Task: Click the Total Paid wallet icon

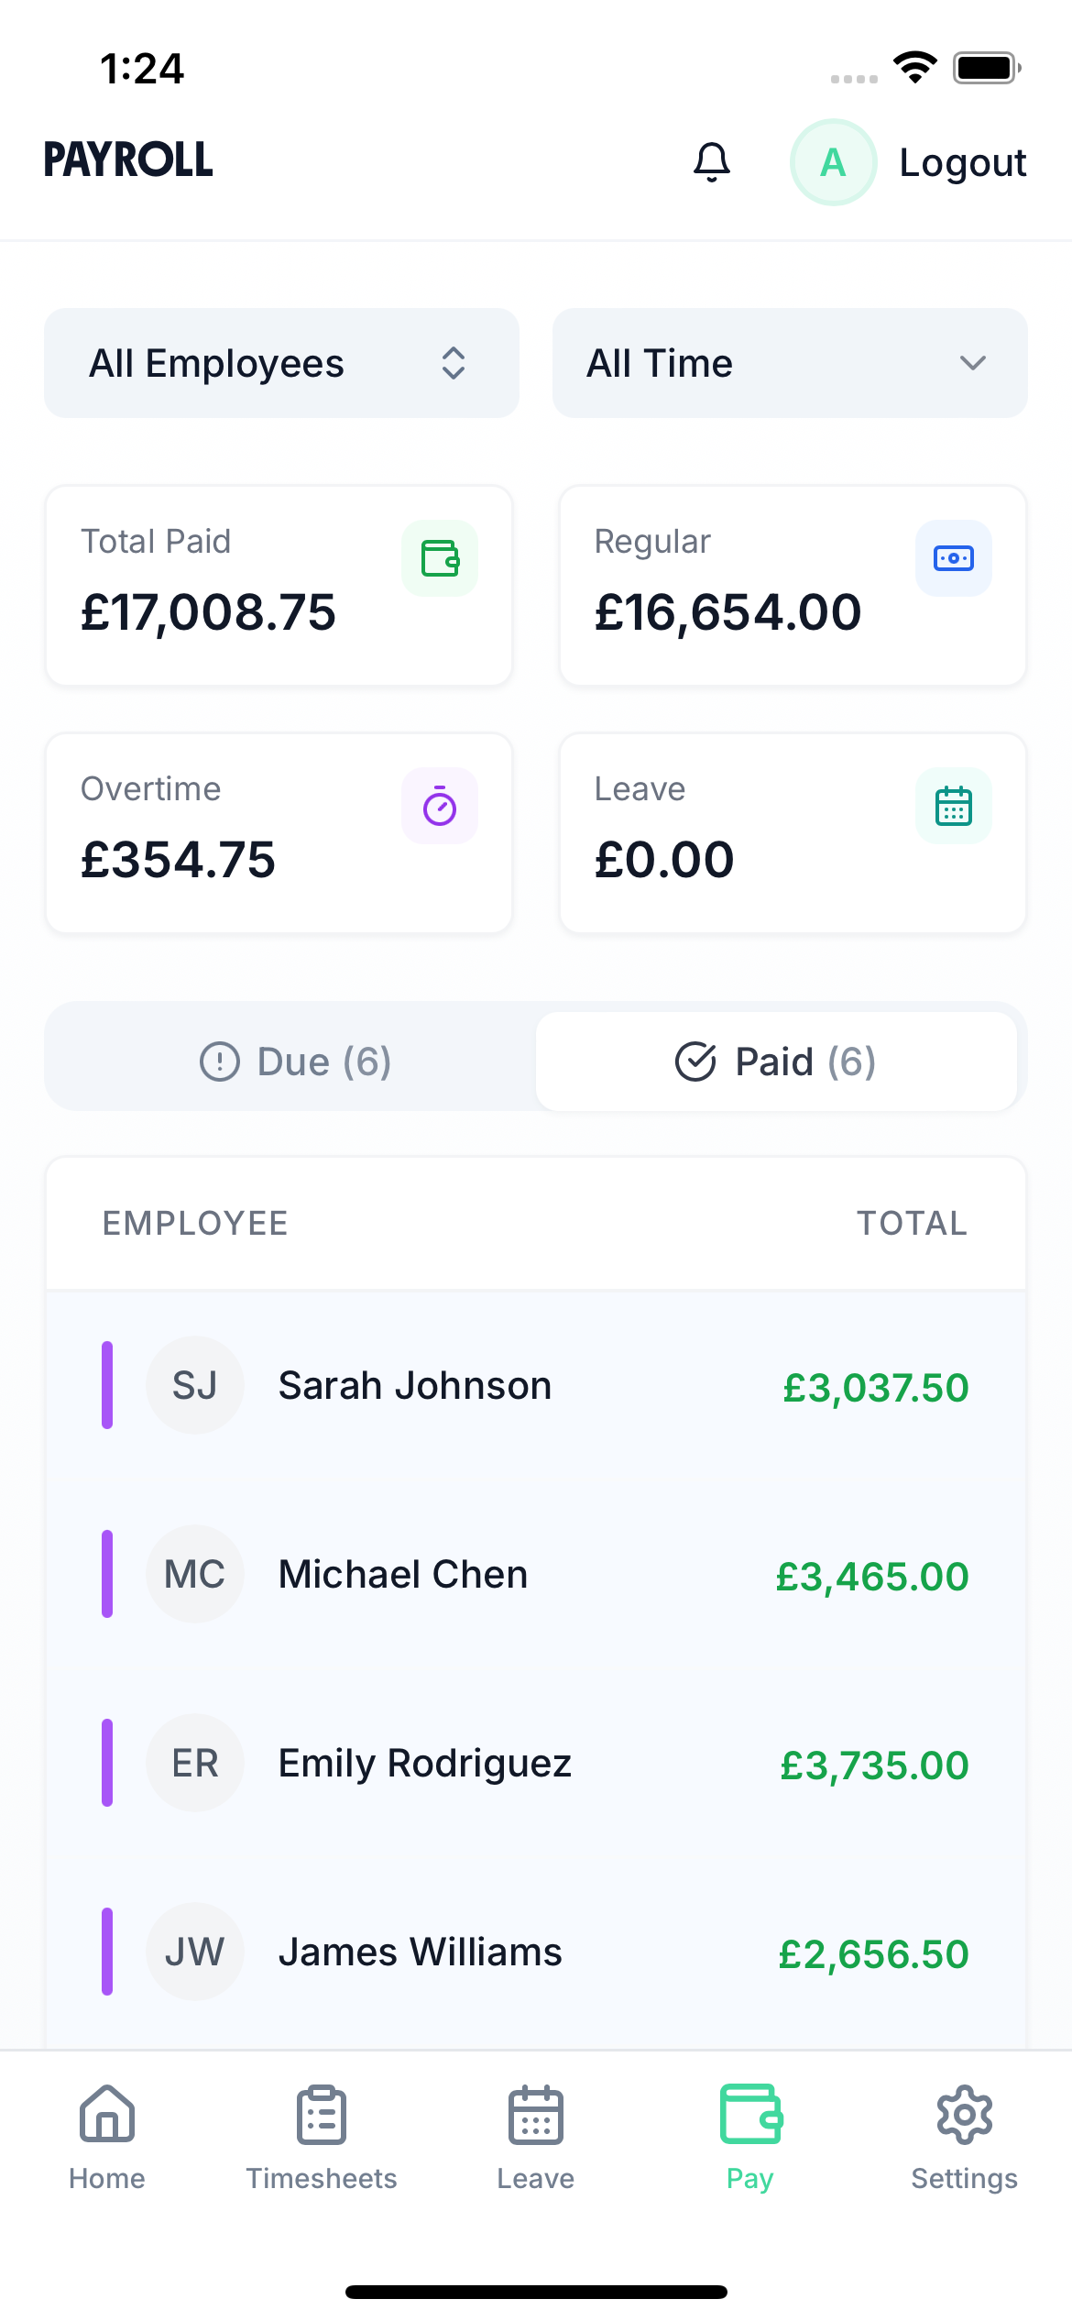Action: click(x=440, y=558)
